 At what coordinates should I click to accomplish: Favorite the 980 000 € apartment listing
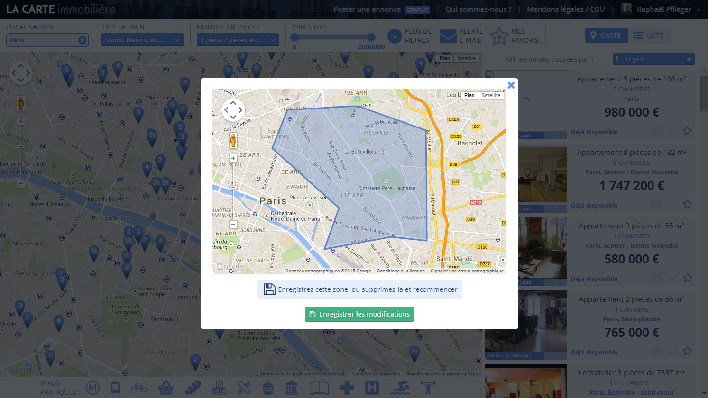coord(687,131)
